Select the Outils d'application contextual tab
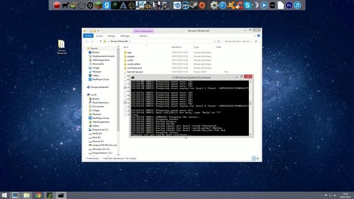This screenshot has height=199, width=354. coord(143,31)
